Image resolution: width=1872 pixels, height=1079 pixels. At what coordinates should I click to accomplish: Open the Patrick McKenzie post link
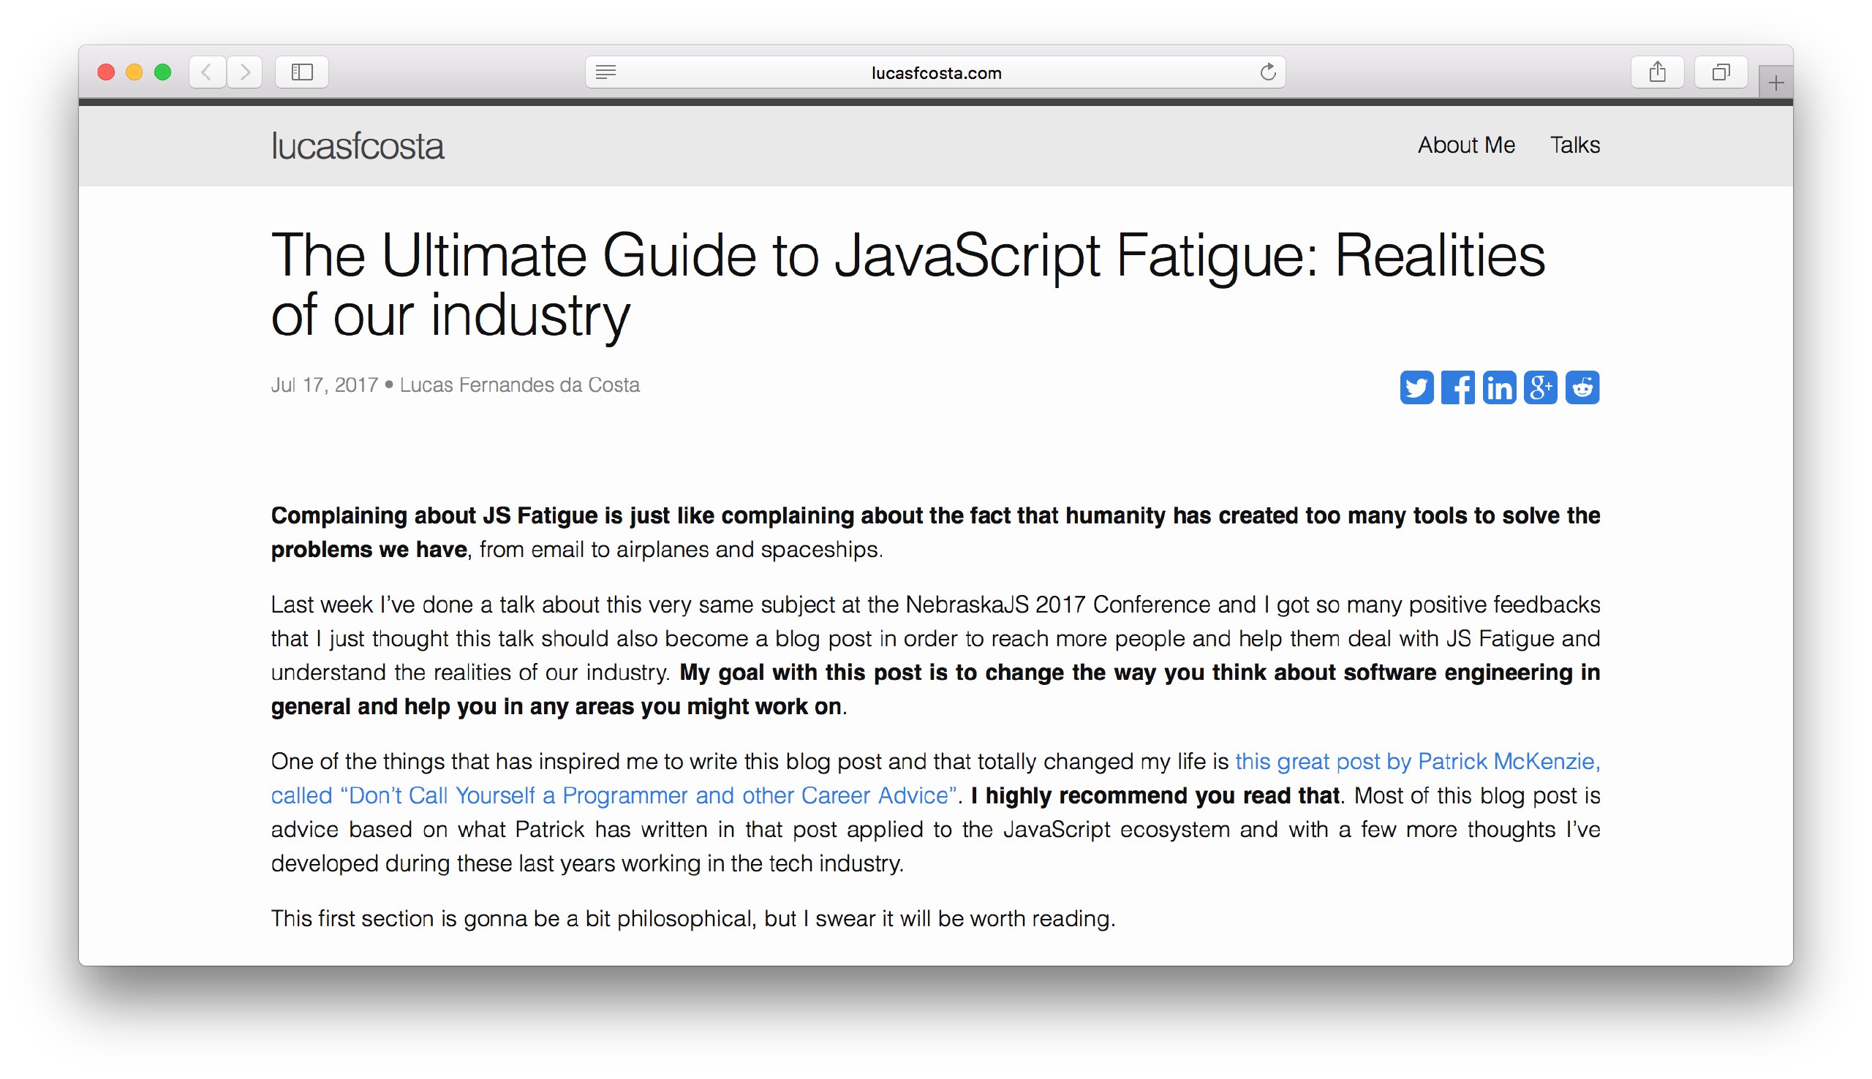pyautogui.click(x=935, y=778)
